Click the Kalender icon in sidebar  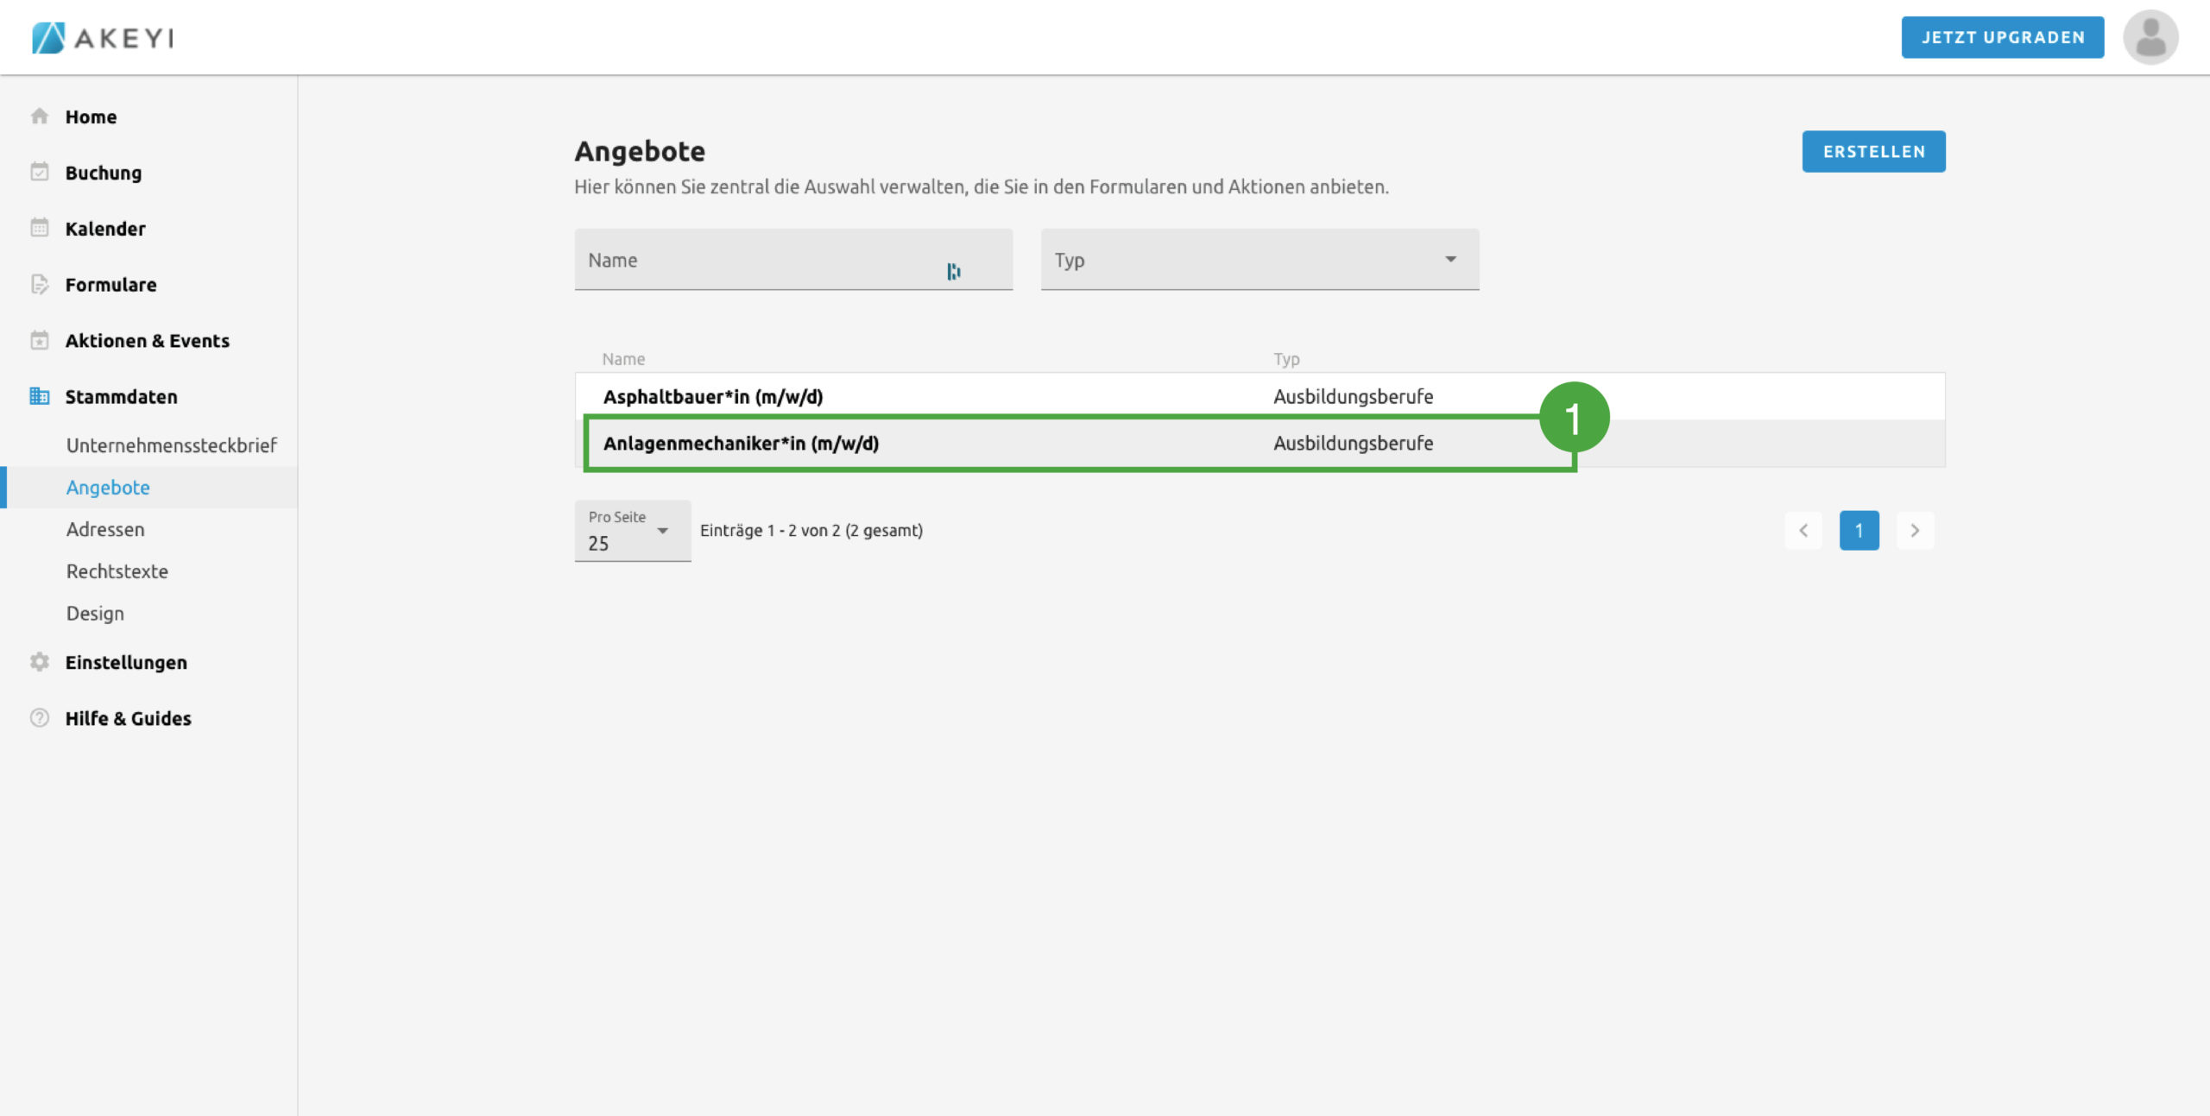click(x=39, y=228)
